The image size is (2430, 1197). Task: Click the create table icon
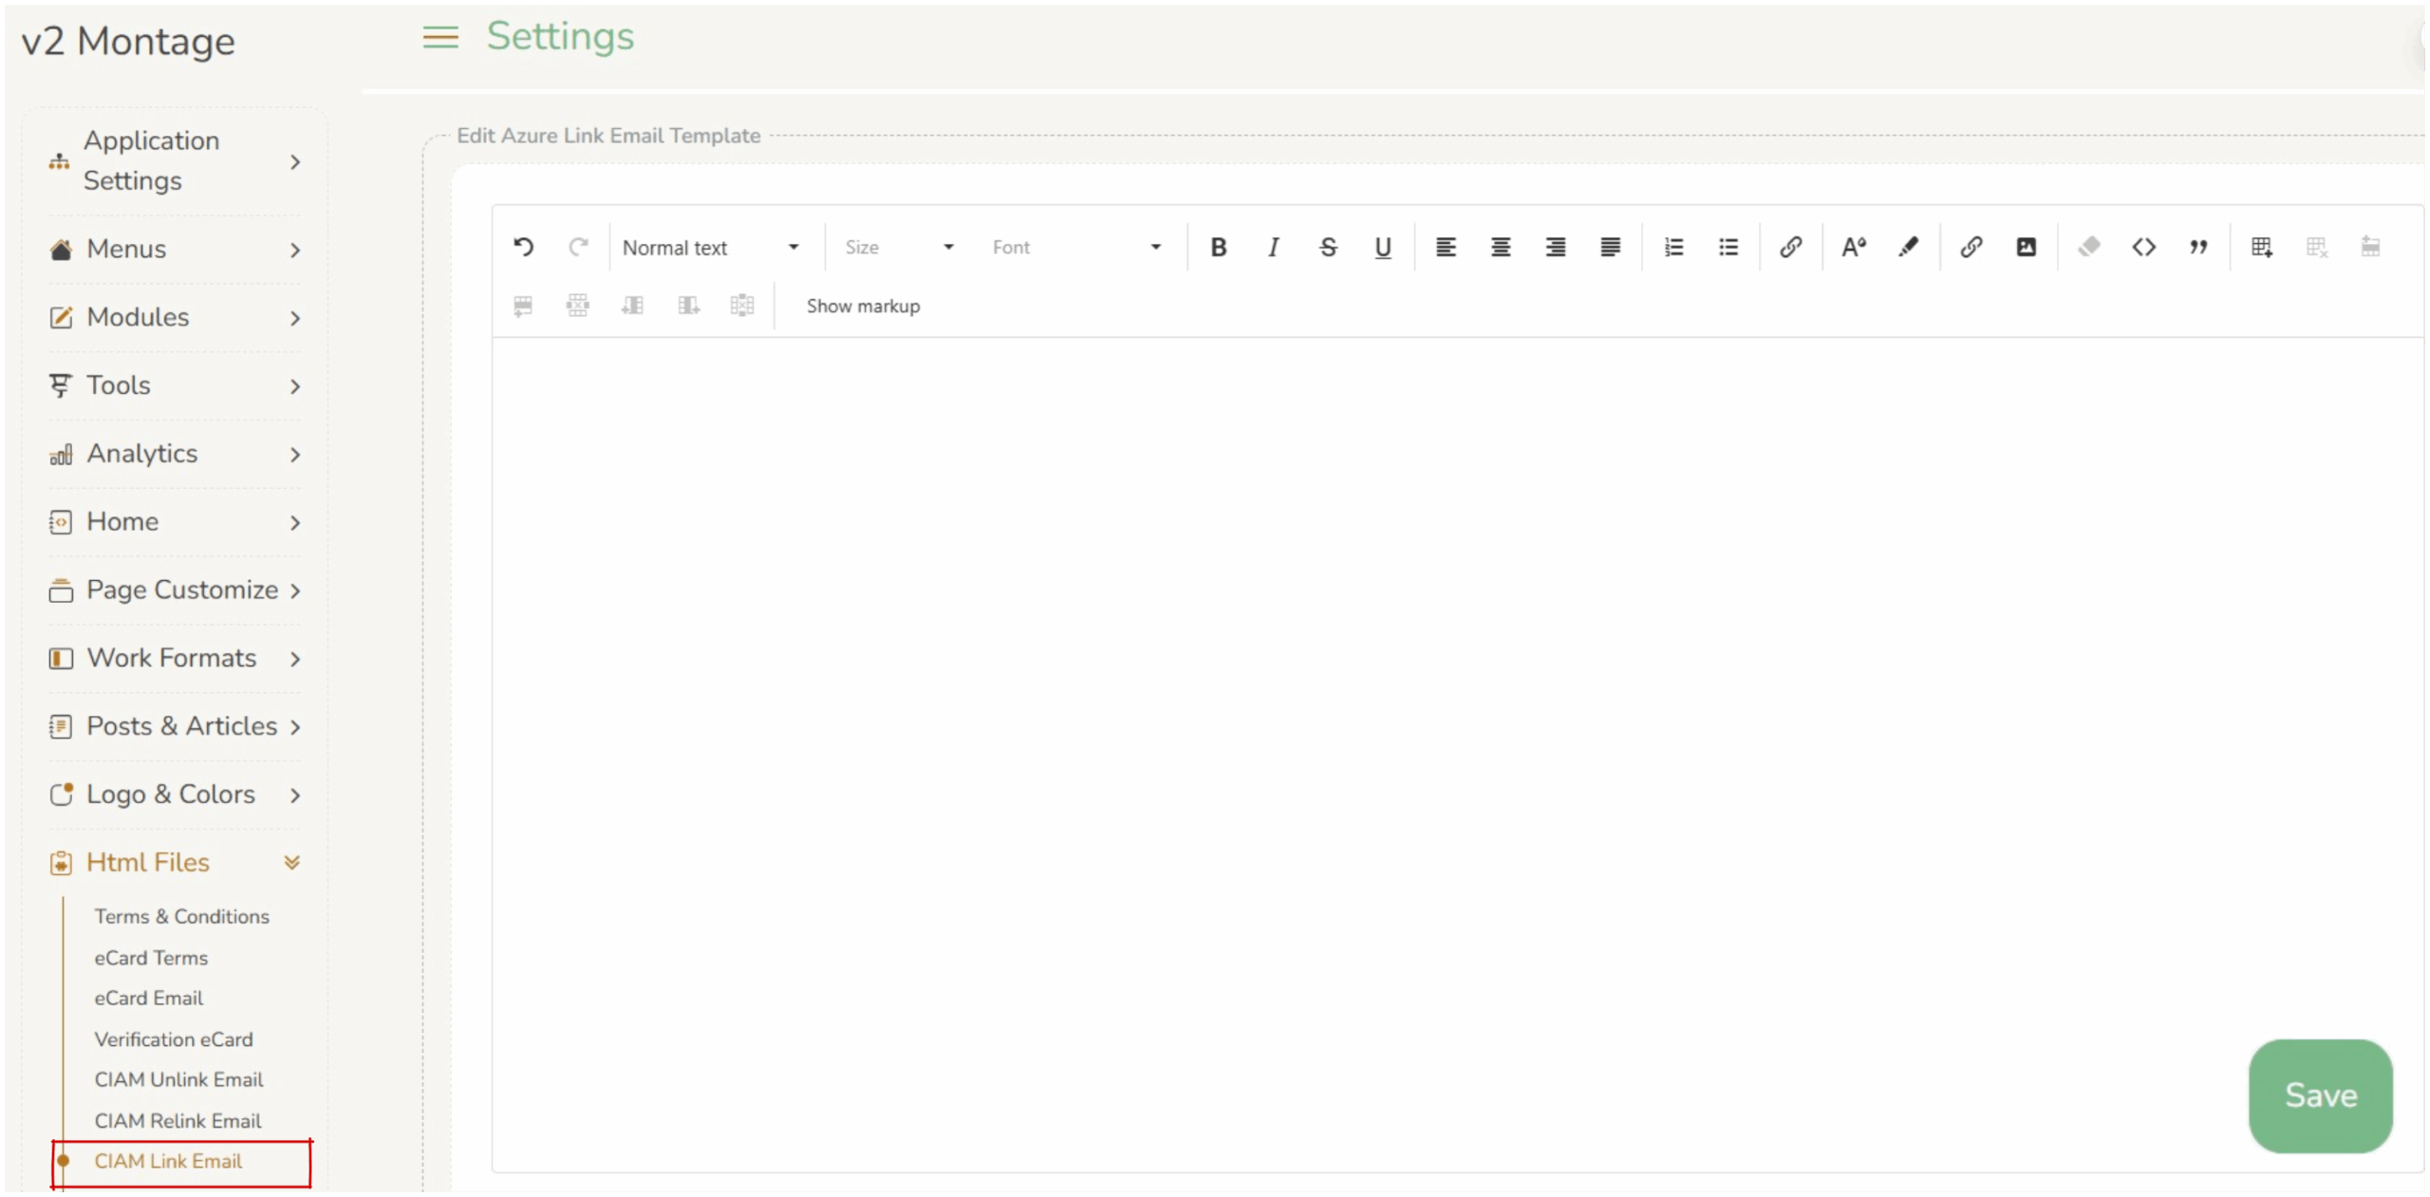coord(2262,248)
